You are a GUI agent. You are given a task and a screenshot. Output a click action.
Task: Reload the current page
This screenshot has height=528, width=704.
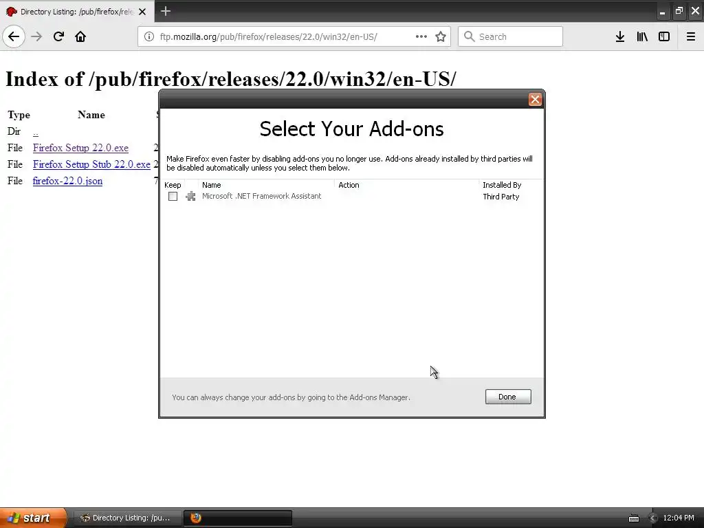point(58,36)
